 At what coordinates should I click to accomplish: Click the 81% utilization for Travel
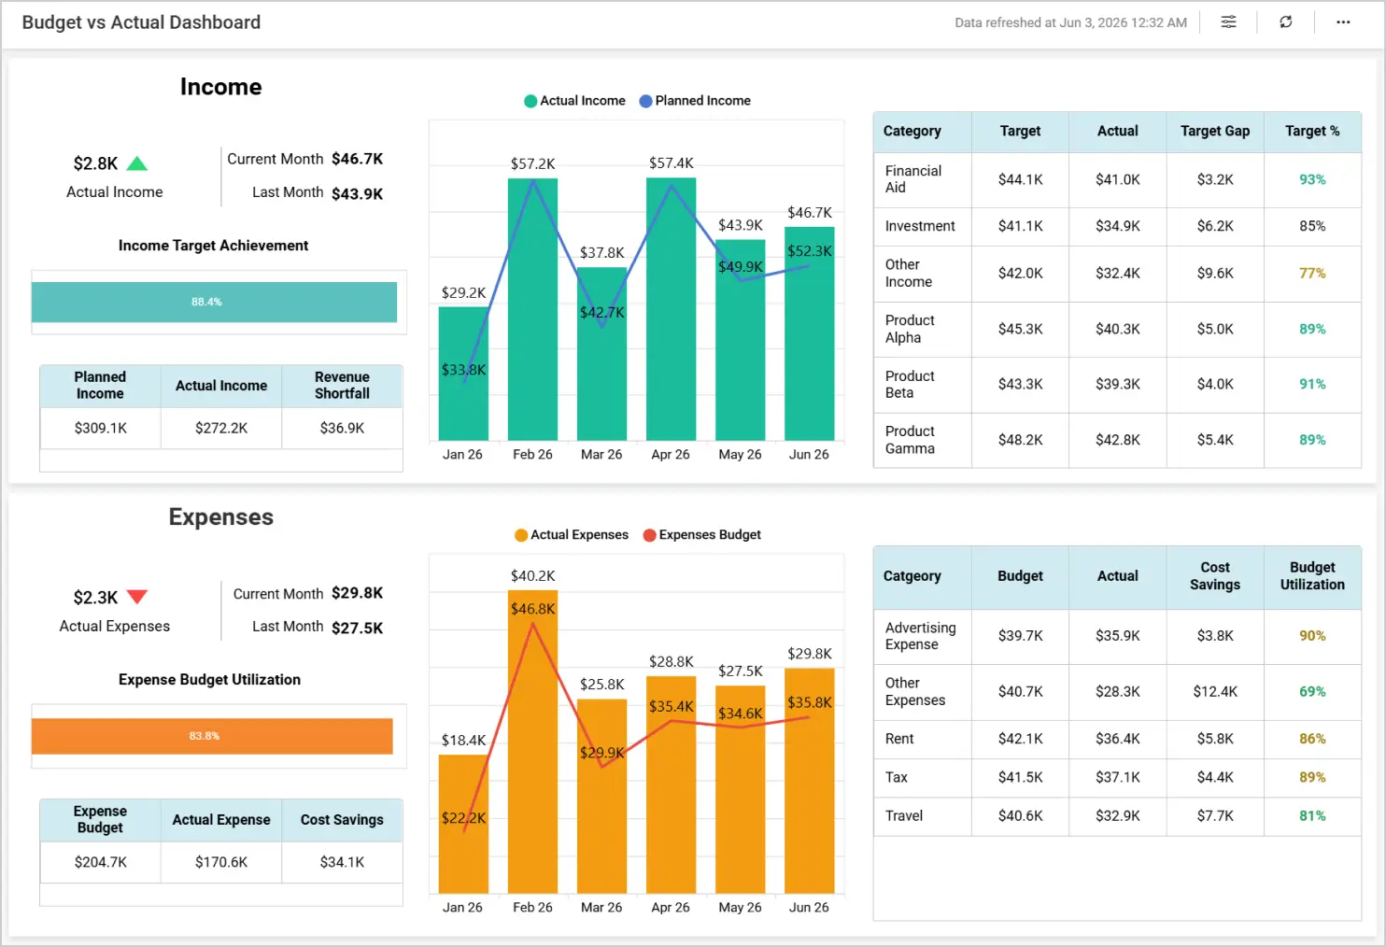1312,815
